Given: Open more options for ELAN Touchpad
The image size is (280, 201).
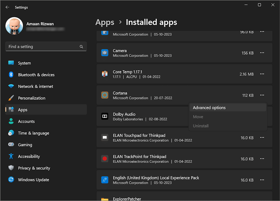Looking at the screenshot, I should pyautogui.click(x=262, y=138).
